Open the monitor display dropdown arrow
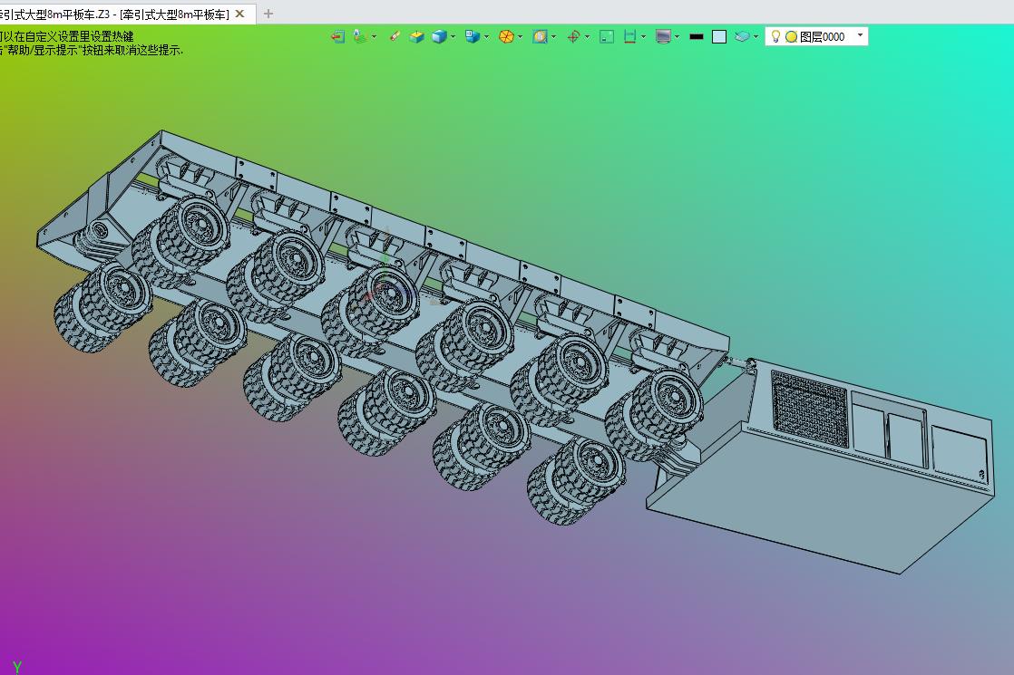The height and width of the screenshot is (675, 1014). point(678,37)
